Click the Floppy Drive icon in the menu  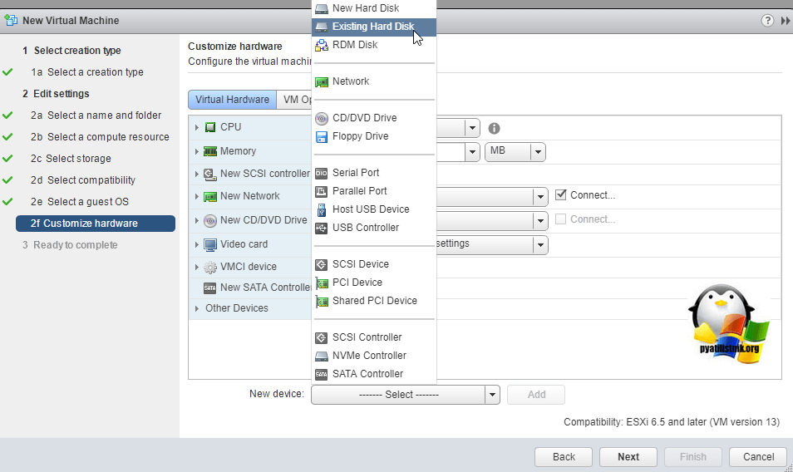click(x=322, y=136)
